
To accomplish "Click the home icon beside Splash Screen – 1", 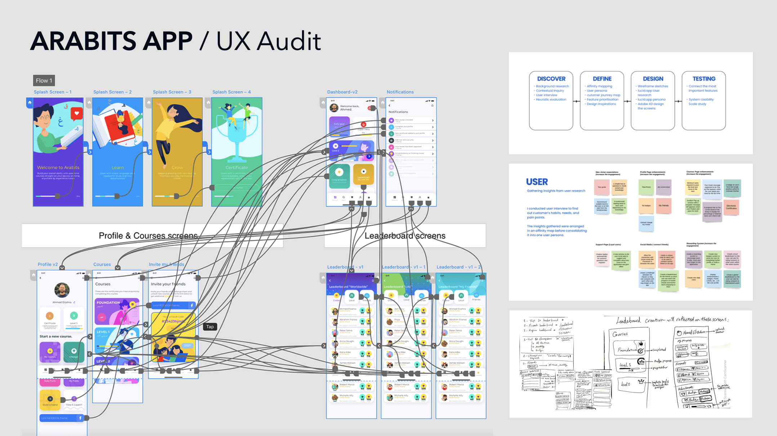I will point(30,103).
